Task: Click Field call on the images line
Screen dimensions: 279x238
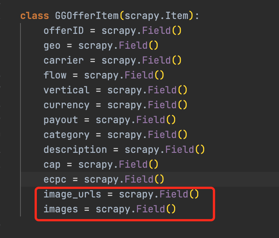Action: tap(151, 209)
